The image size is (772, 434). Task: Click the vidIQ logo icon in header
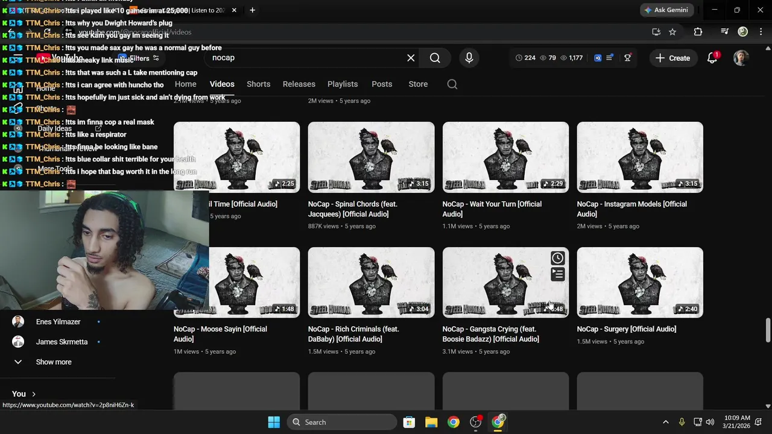tap(598, 58)
